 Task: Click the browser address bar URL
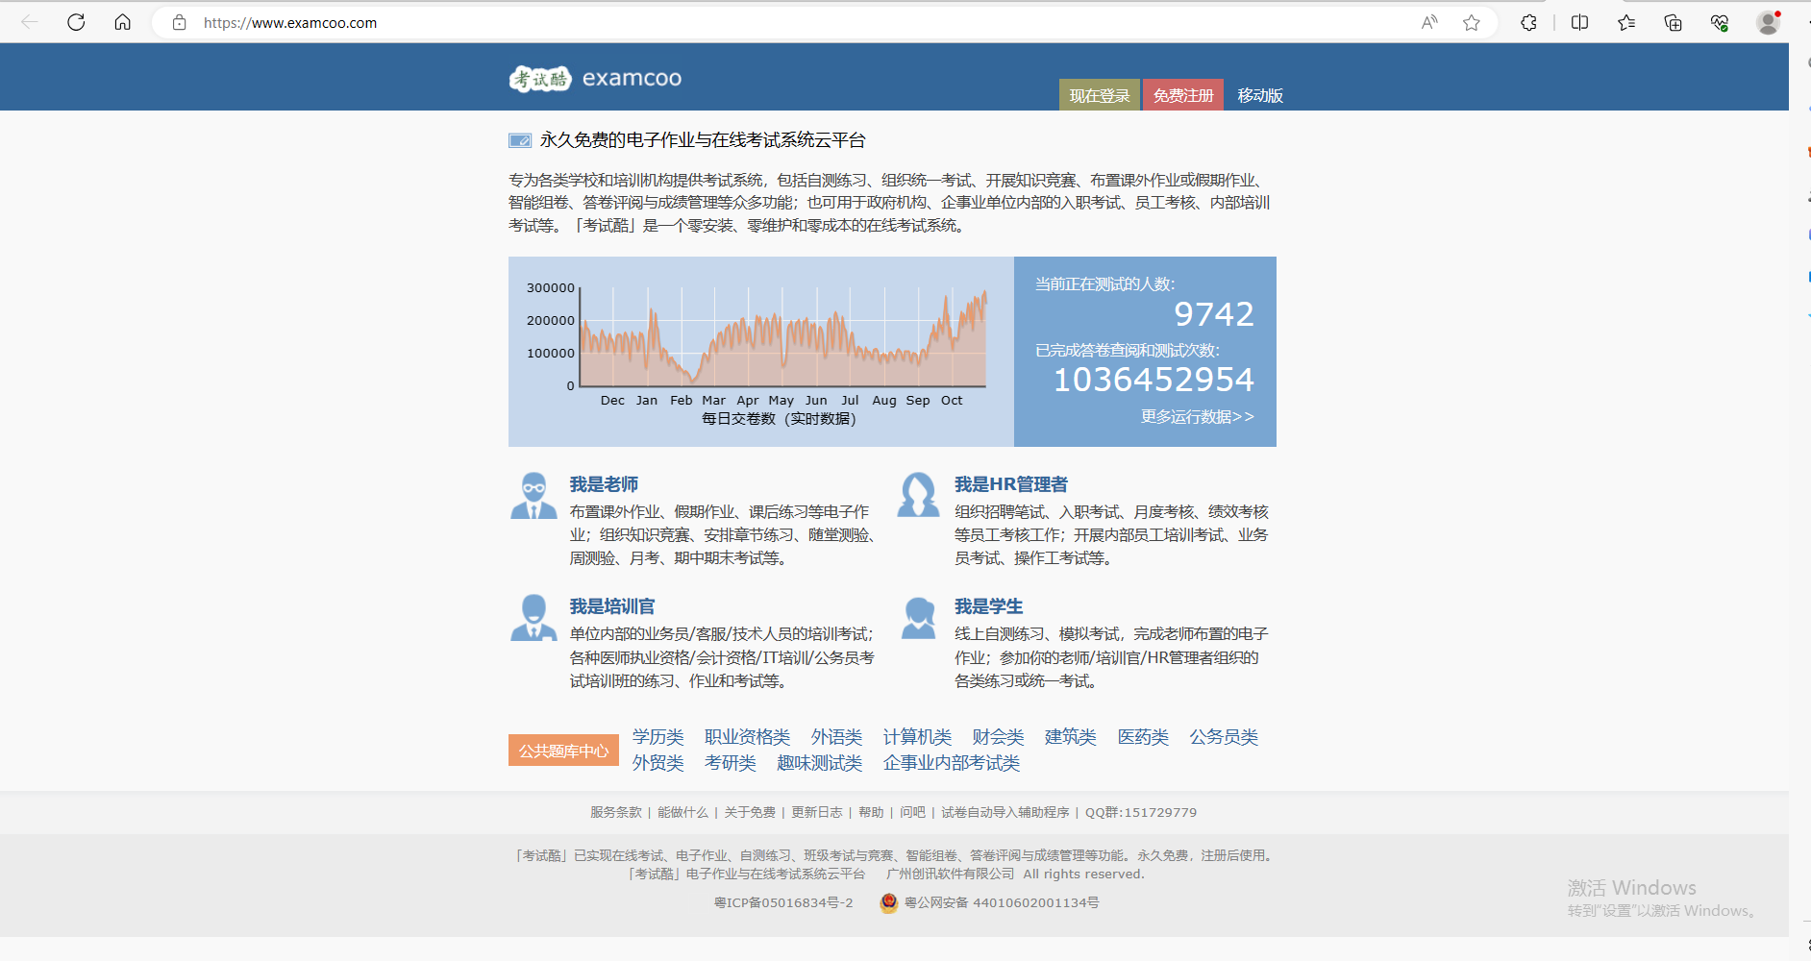tap(290, 22)
